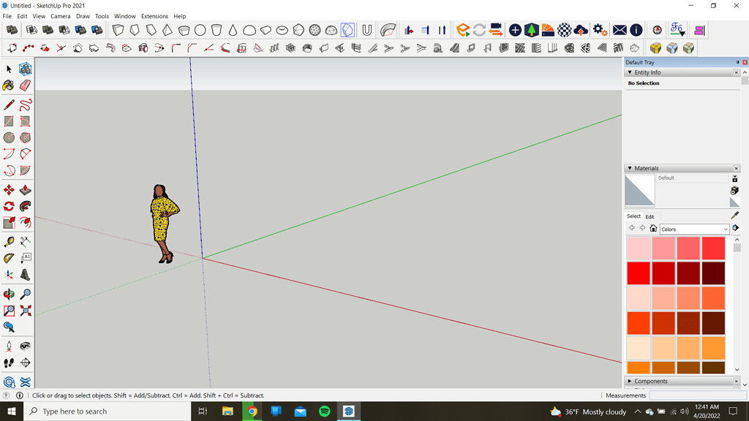Collapse the Entity Info panel
Image resolution: width=749 pixels, height=421 pixels.
point(631,72)
